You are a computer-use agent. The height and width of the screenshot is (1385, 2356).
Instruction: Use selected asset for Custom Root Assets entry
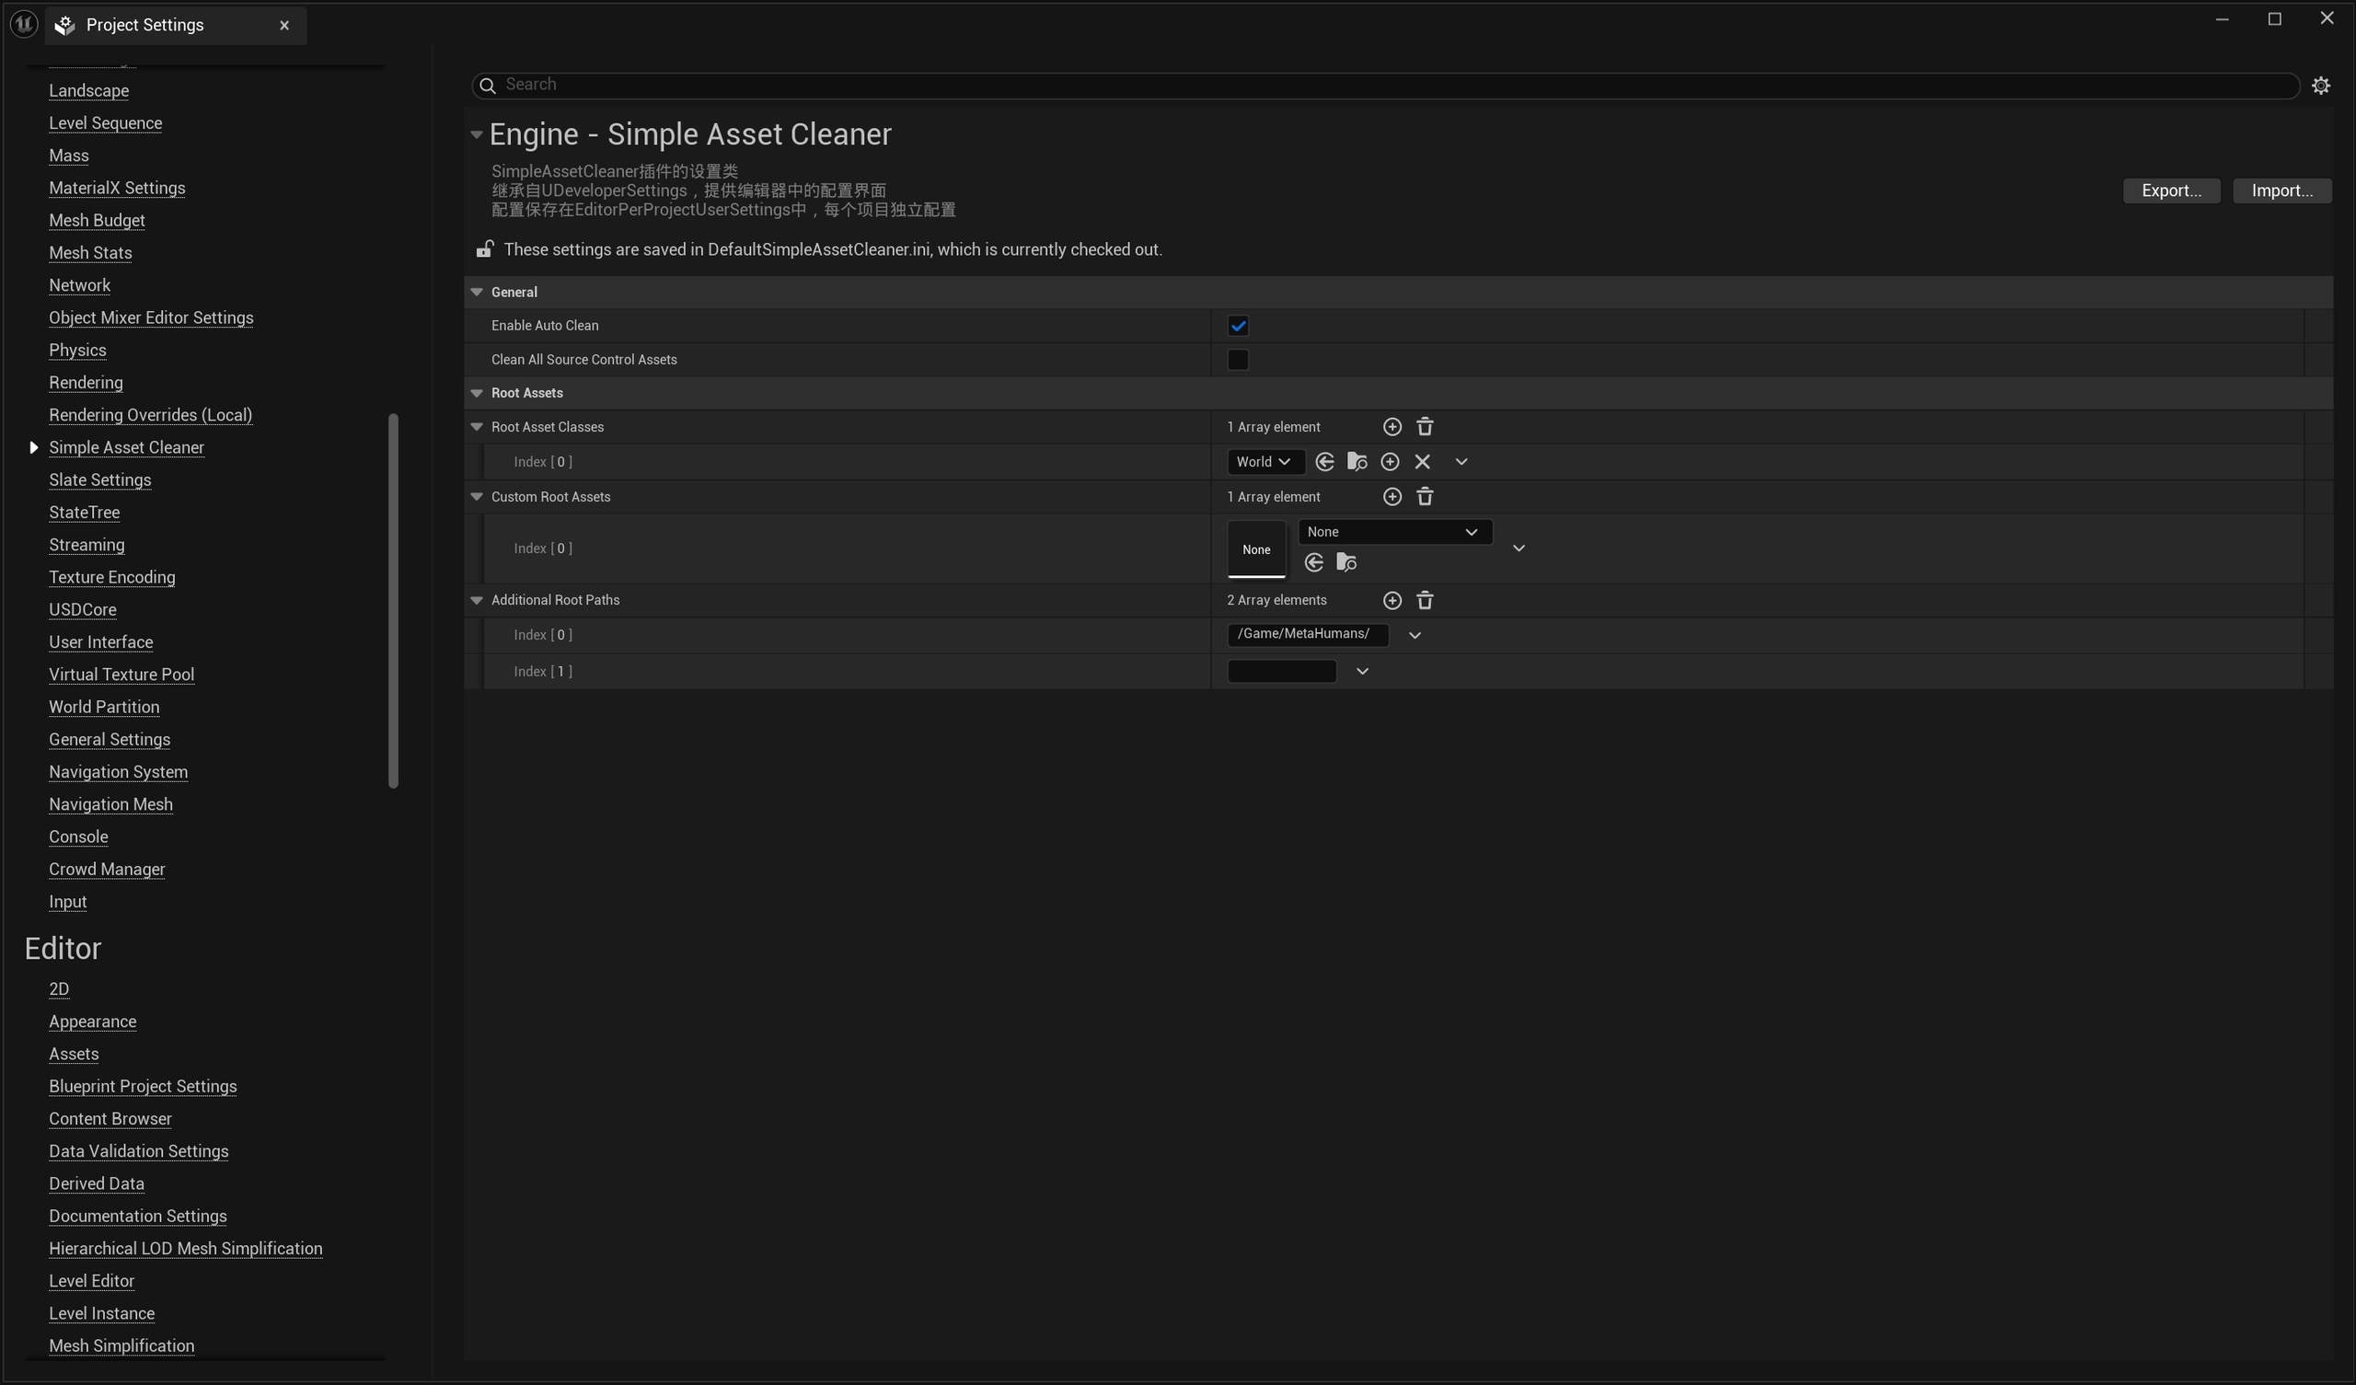pyautogui.click(x=1313, y=562)
